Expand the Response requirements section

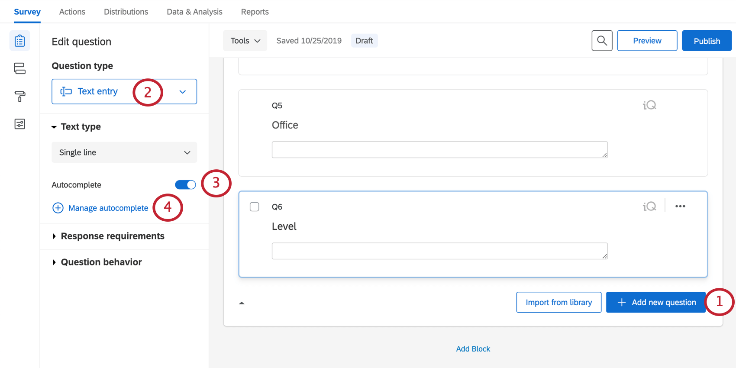113,236
